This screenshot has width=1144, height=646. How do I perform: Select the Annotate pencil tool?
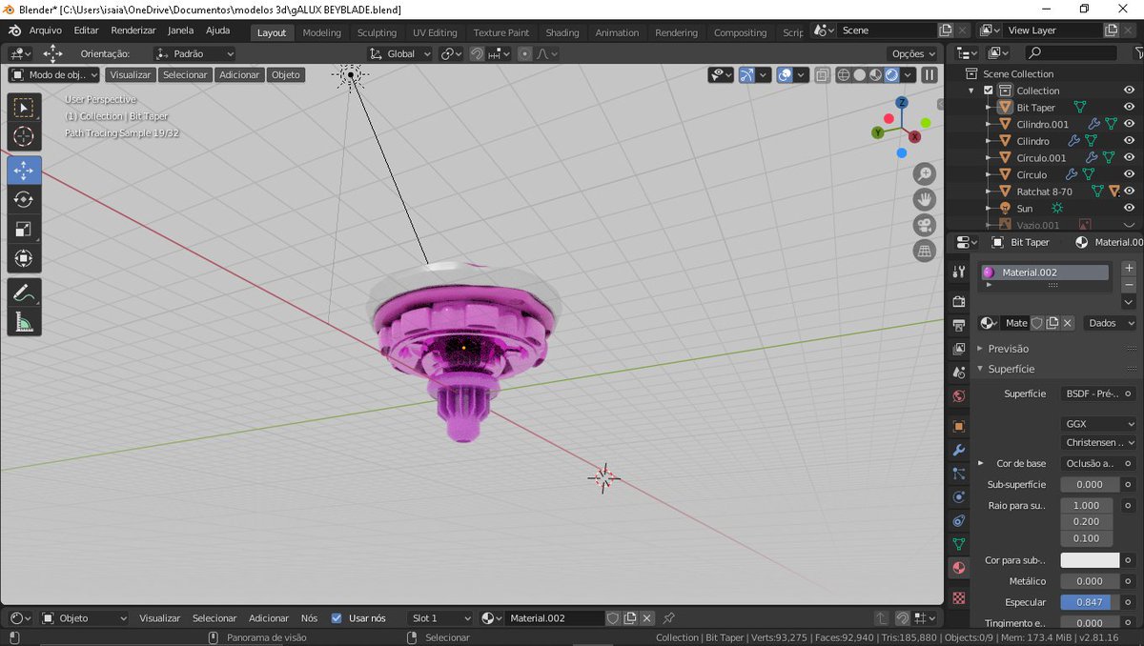tap(24, 293)
